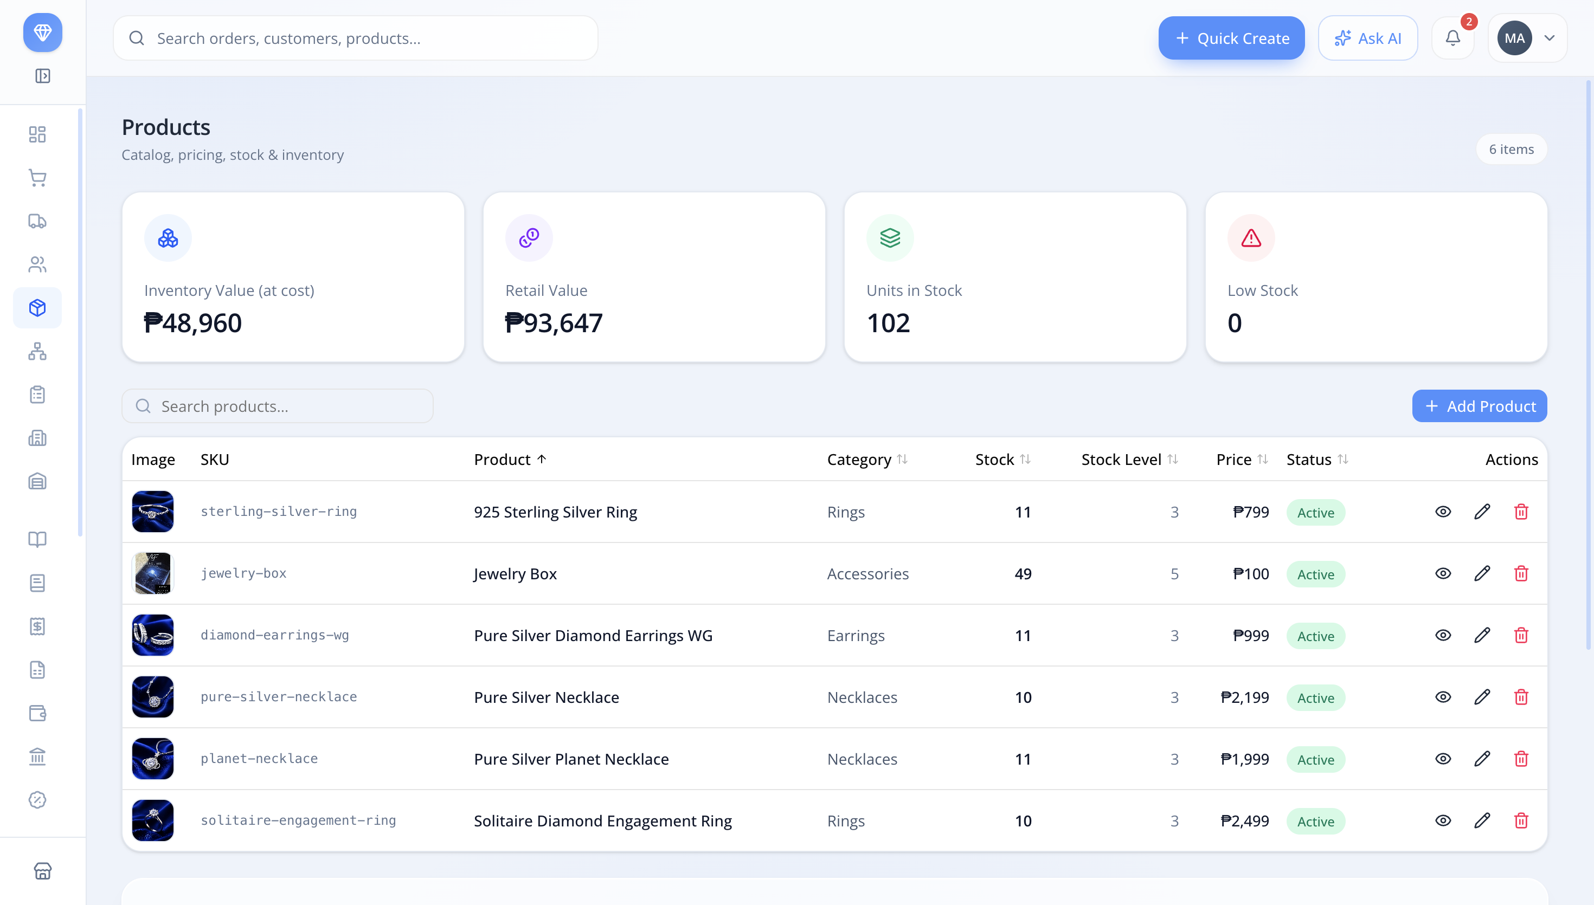Sort table by Category column
1594x905 pixels.
coord(867,460)
